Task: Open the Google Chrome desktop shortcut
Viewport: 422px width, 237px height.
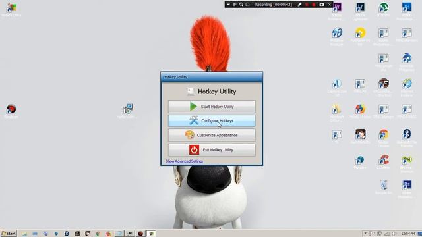Action: (384, 138)
